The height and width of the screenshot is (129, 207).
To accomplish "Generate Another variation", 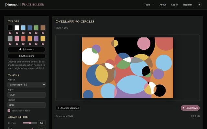I will [68, 108].
